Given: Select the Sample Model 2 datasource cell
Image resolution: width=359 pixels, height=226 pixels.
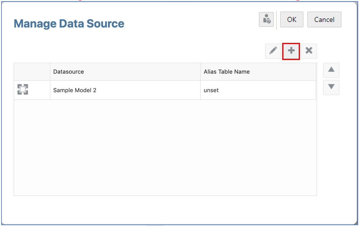Looking at the screenshot, I should tap(75, 90).
